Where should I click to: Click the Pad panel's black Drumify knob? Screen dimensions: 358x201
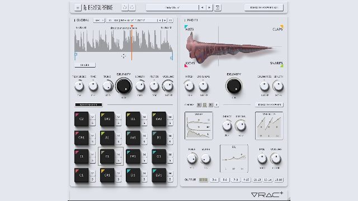[x=234, y=86]
